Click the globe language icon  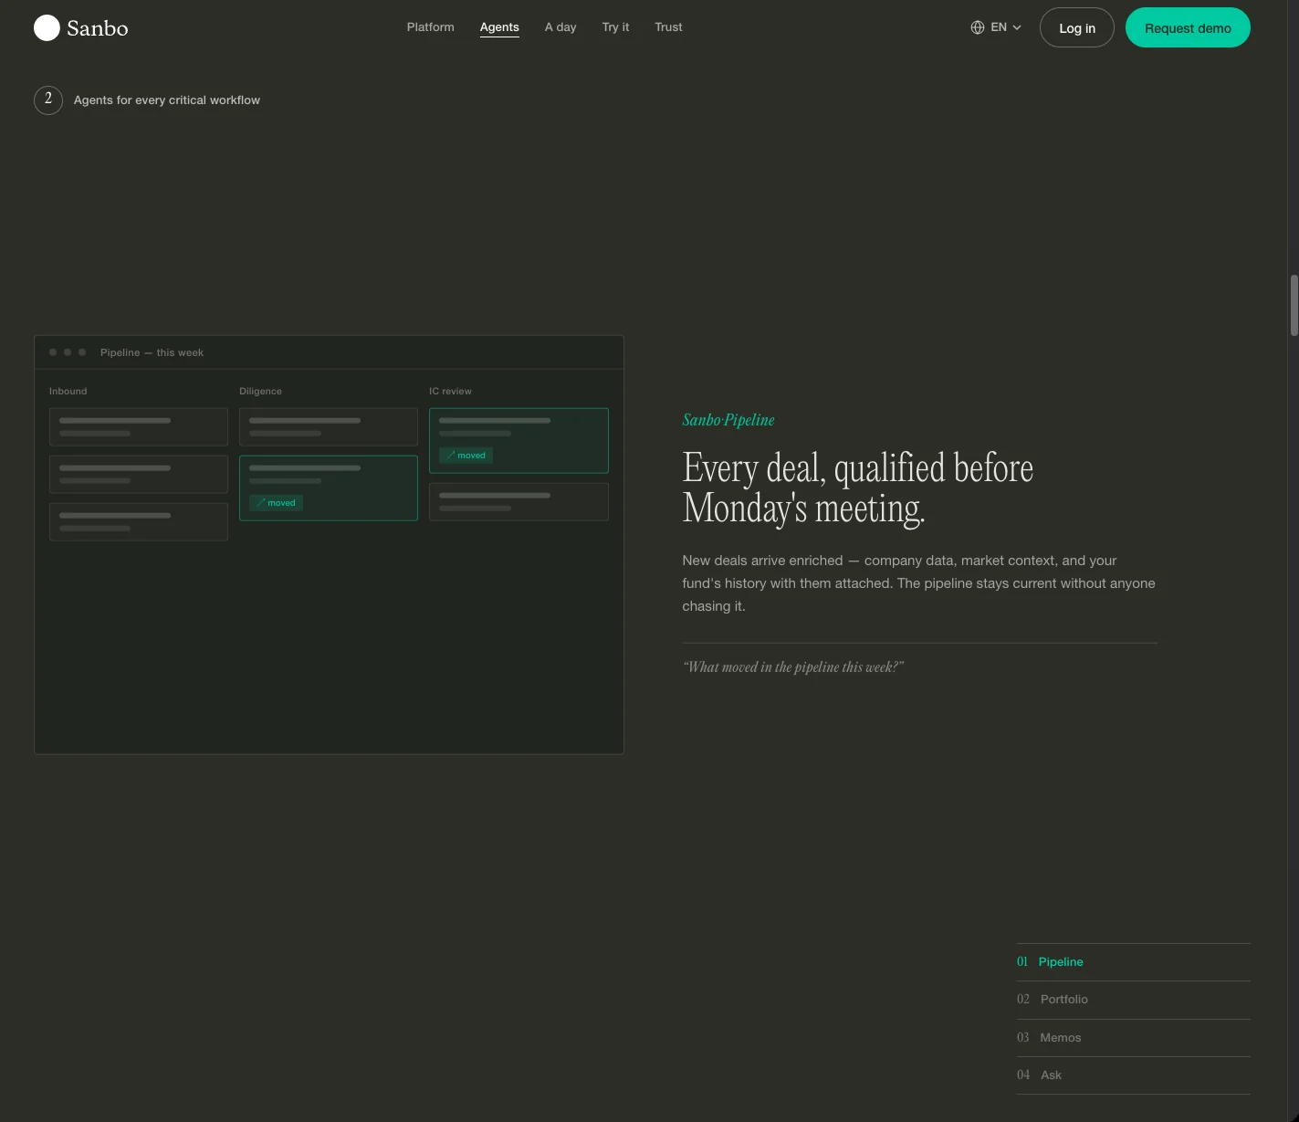978,27
